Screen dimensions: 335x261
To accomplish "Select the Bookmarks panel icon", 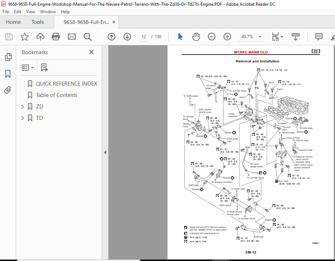I will tap(8, 74).
